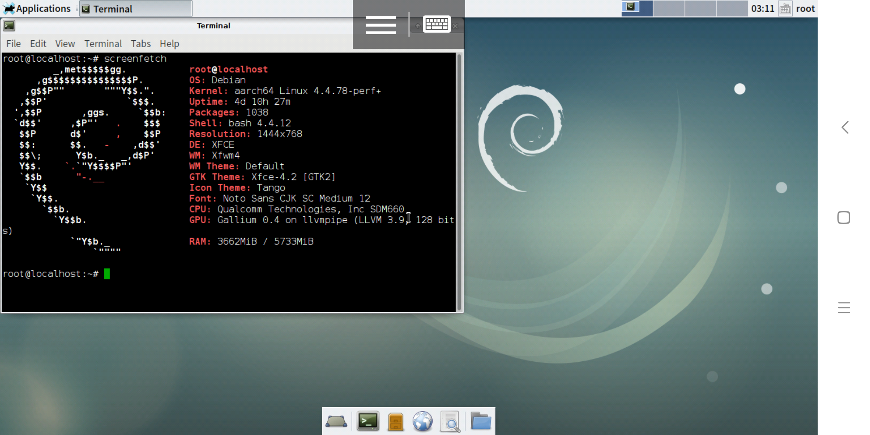870x435 pixels.
Task: Open Application Finder magnifier icon in the dock
Action: pyautogui.click(x=450, y=422)
